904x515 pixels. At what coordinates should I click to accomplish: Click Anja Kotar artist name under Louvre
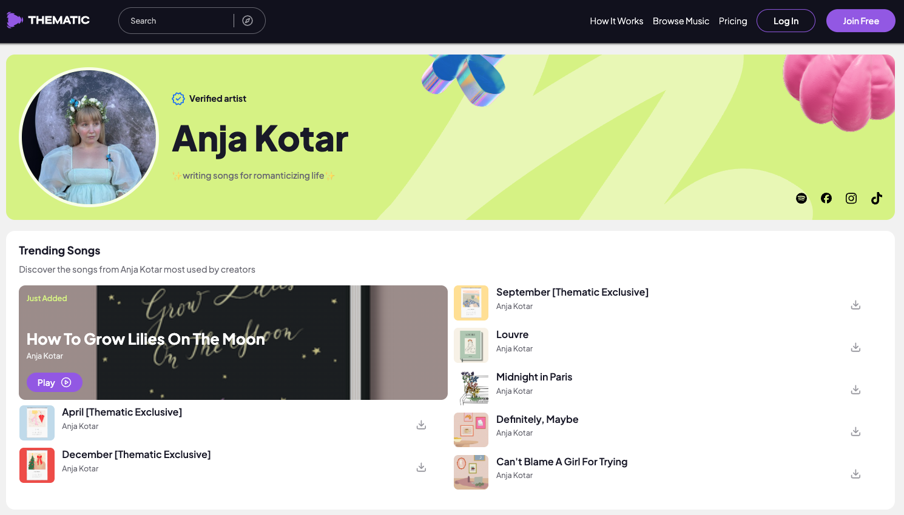click(x=514, y=348)
